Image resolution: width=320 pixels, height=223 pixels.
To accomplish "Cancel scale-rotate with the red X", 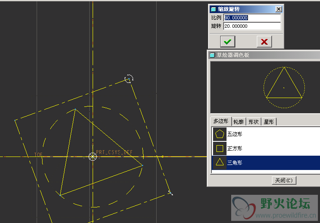I will click(x=264, y=42).
